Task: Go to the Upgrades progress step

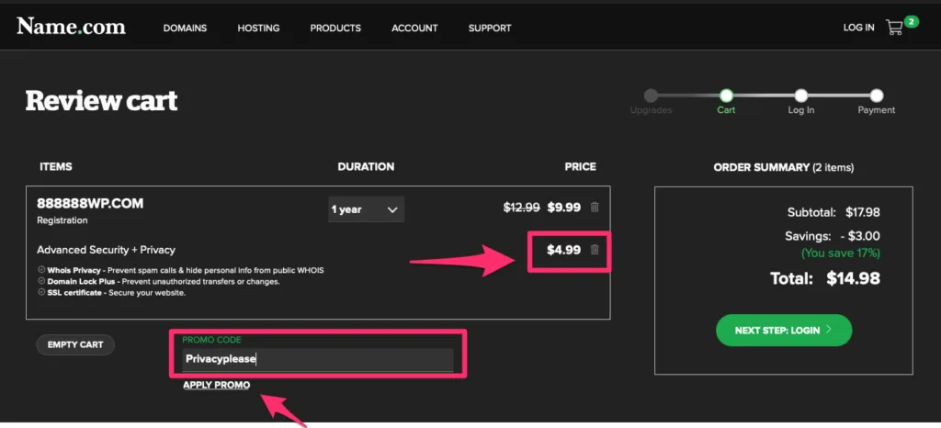Action: [651, 96]
